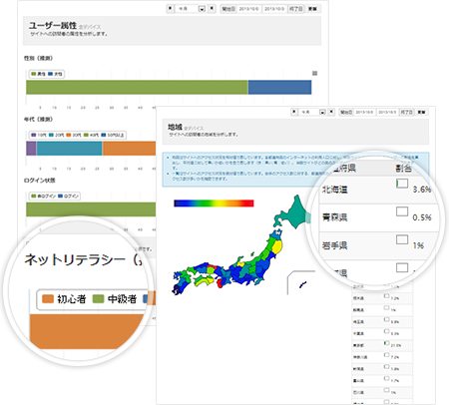
Task: Click ratio bar box in 北海道 row
Action: (x=402, y=184)
